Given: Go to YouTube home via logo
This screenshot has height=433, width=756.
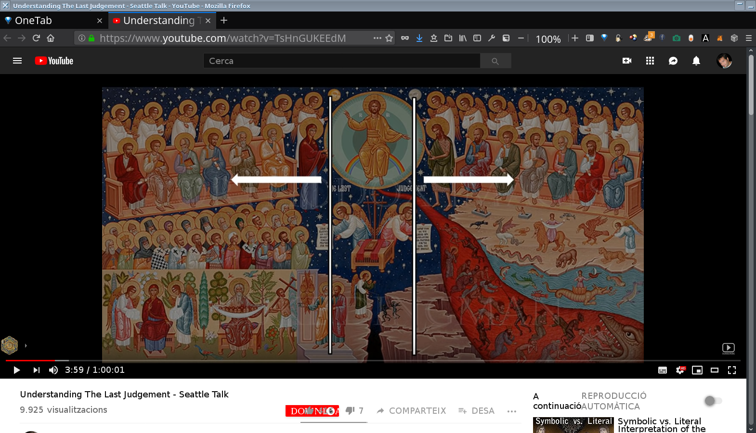Looking at the screenshot, I should 54,61.
